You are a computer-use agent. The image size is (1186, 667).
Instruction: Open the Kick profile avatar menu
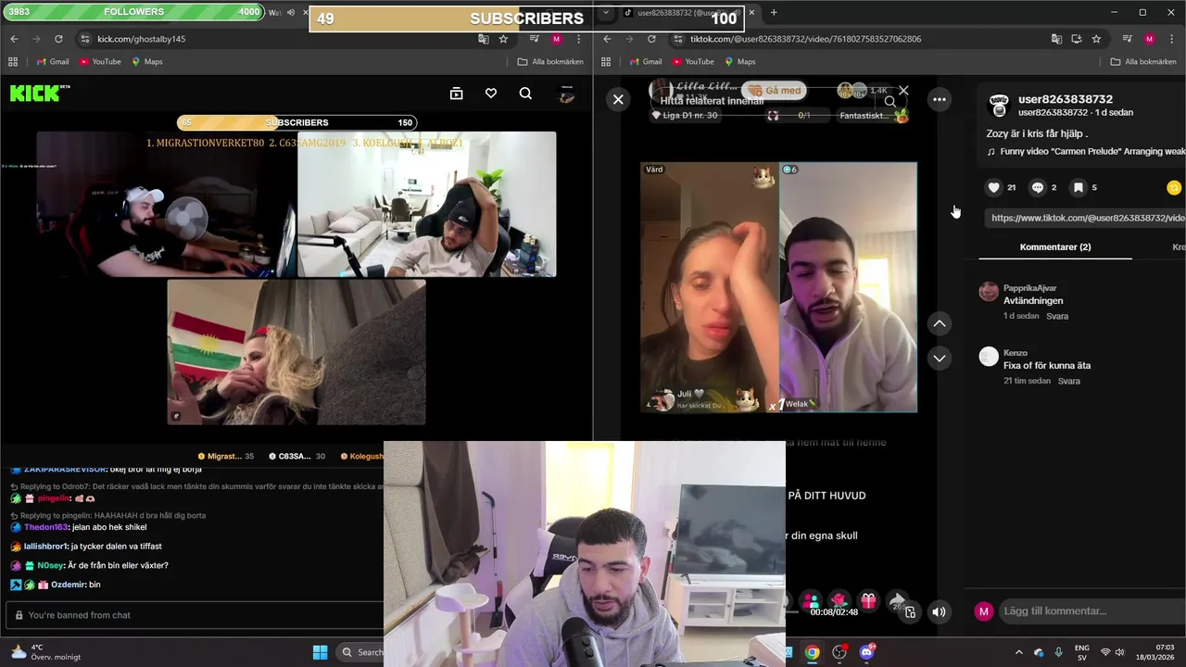pos(566,94)
